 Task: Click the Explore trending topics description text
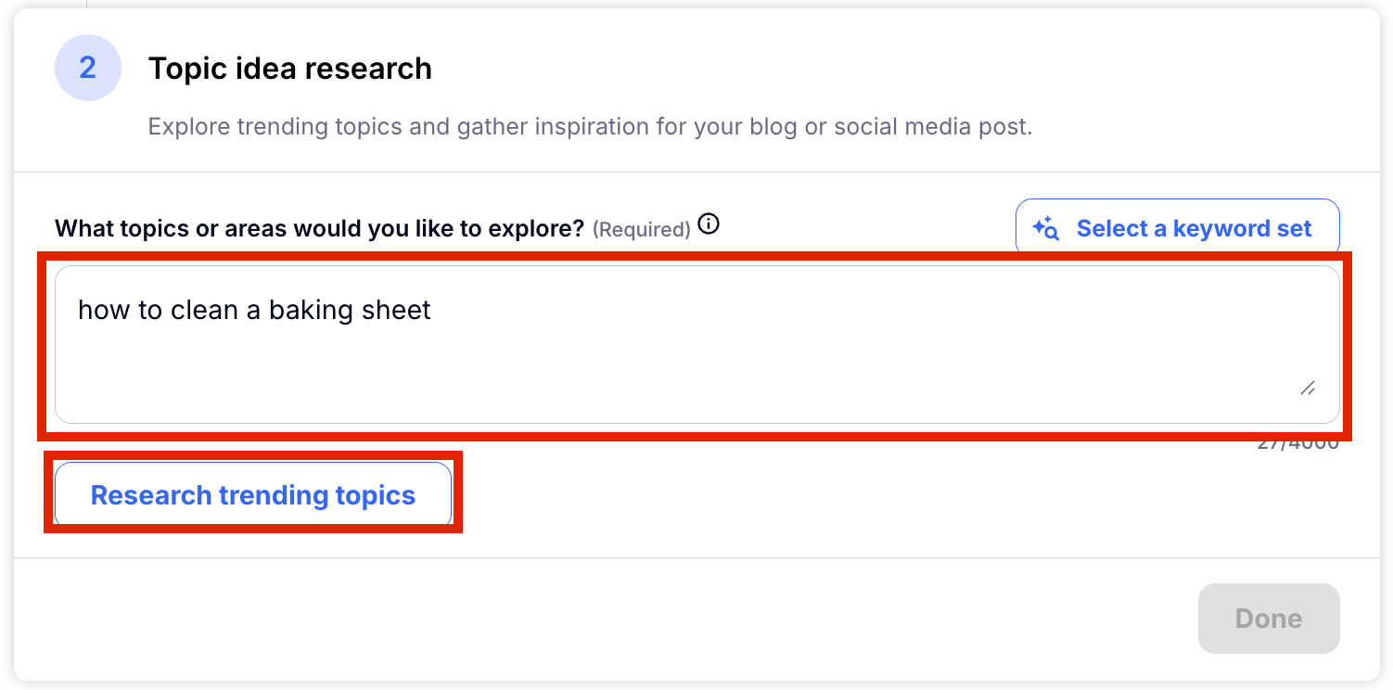click(x=590, y=126)
